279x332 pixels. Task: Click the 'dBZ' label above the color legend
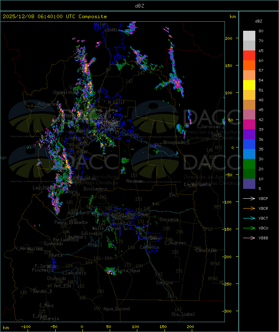click(x=258, y=21)
